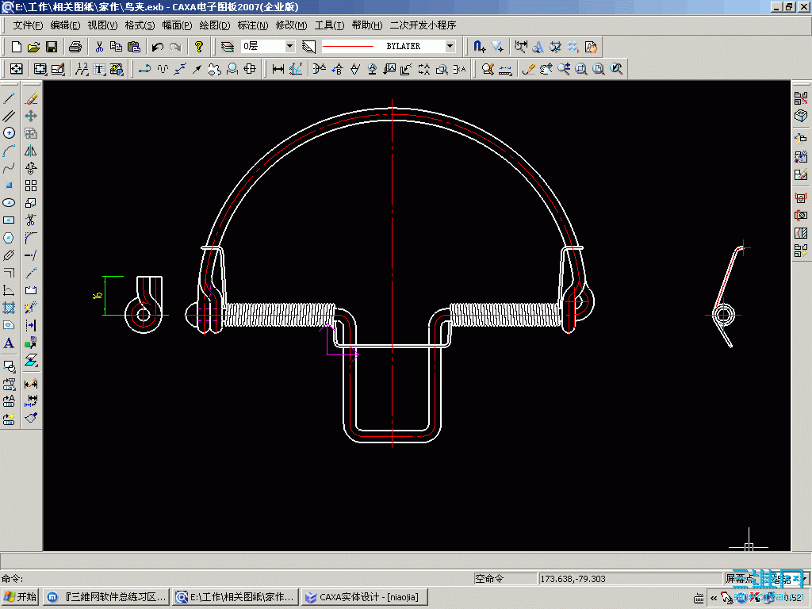The height and width of the screenshot is (609, 812).
Task: Select the Circle drawing tool
Action: [10, 133]
